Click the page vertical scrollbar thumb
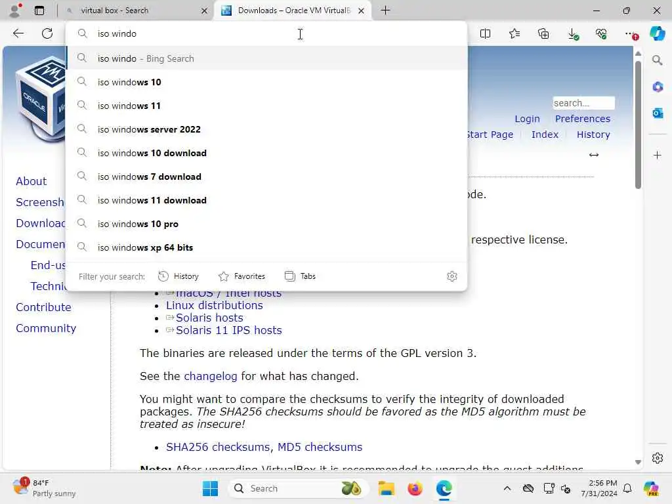This screenshot has width=672, height=504. click(638, 124)
